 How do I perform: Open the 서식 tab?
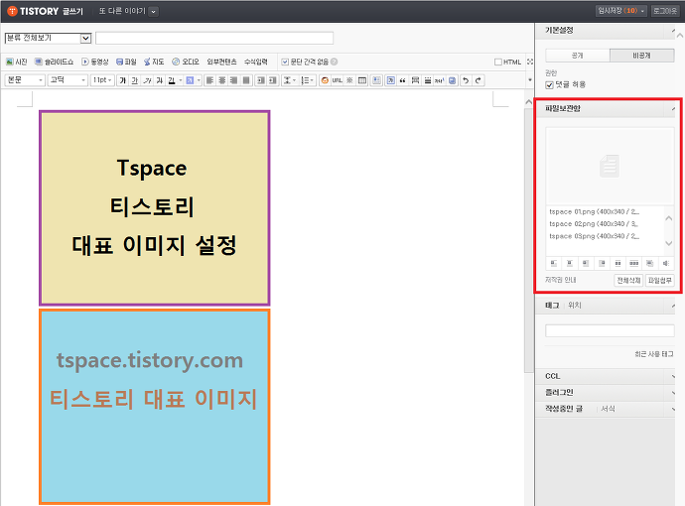pyautogui.click(x=608, y=409)
